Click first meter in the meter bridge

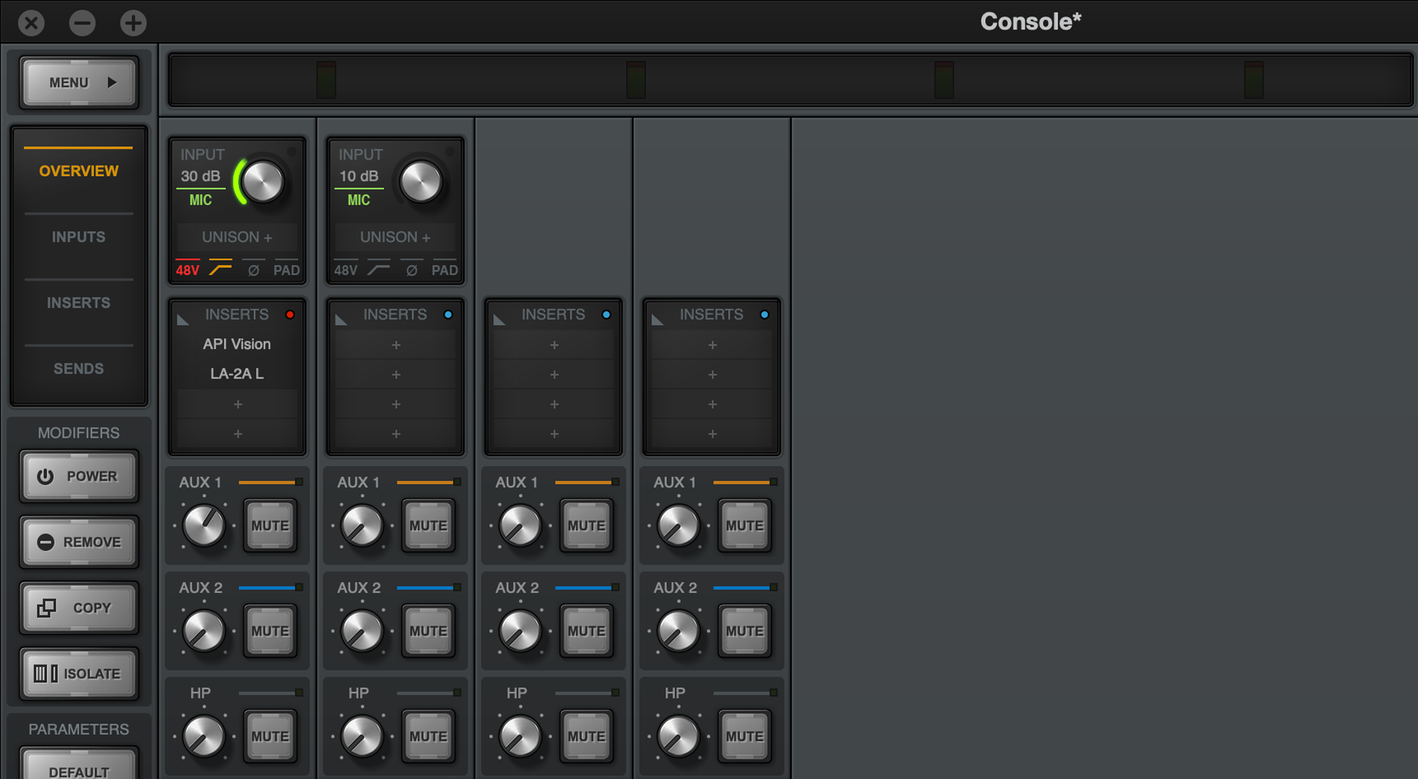tap(326, 80)
